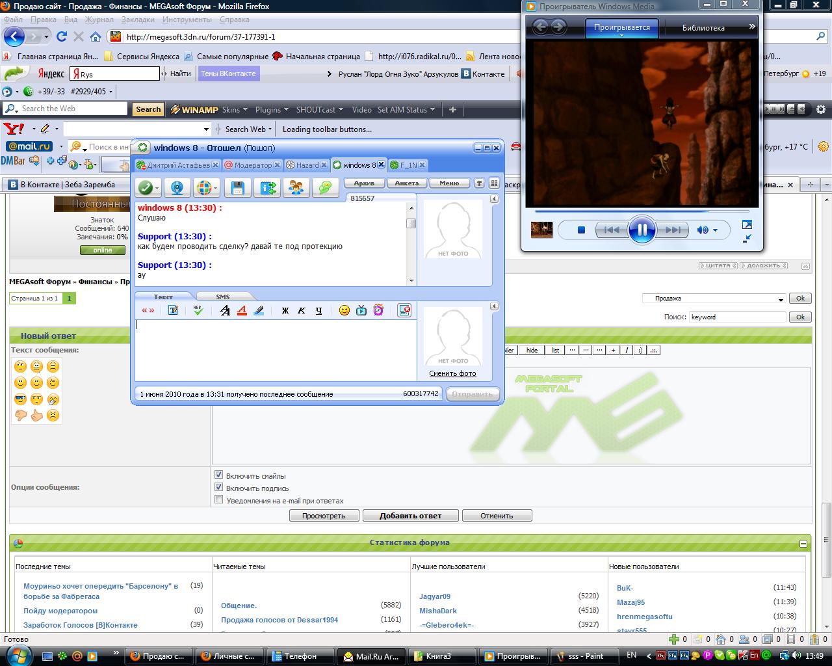Viewport: 832px width, 666px height.
Task: Click the 'Добавить ответ' button
Action: (x=410, y=516)
